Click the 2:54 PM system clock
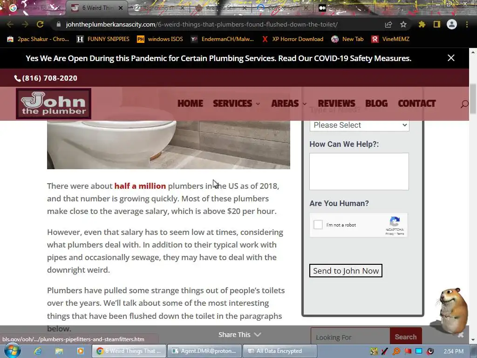477x358 pixels. (x=454, y=351)
